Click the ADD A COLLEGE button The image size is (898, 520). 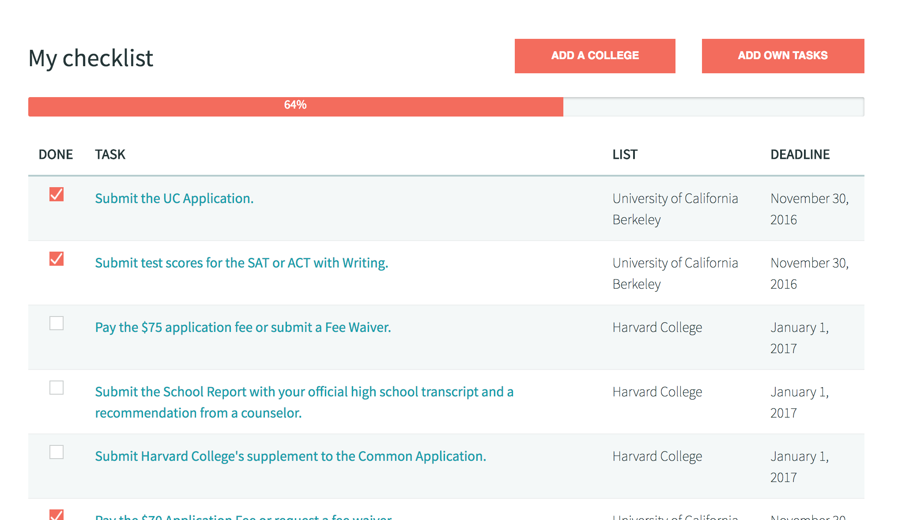tap(595, 56)
